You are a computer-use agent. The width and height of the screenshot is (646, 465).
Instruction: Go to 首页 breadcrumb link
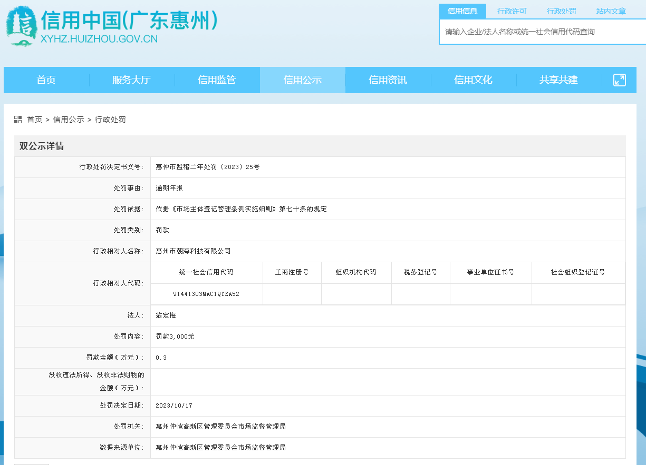coord(34,120)
